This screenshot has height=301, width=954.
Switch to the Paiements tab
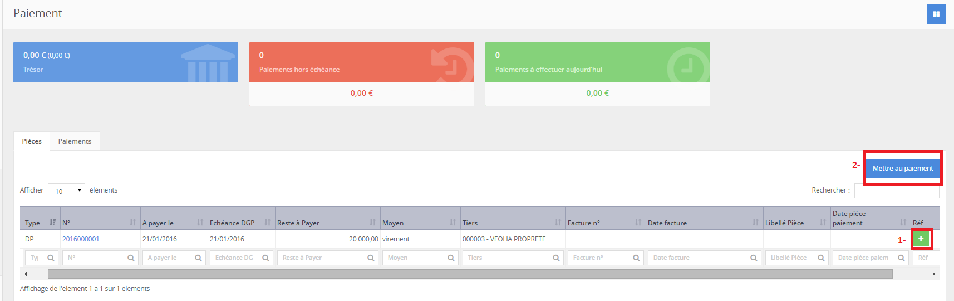75,141
